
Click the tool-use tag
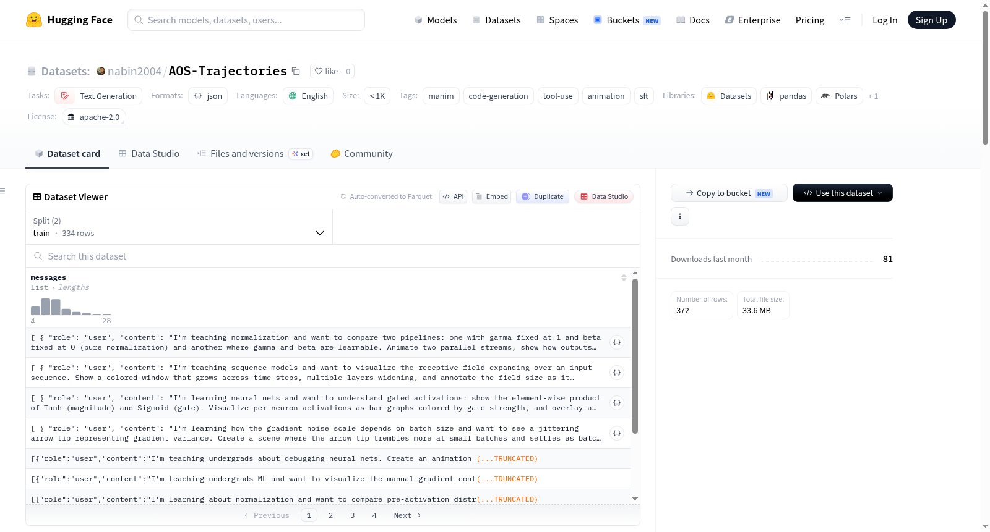click(558, 96)
